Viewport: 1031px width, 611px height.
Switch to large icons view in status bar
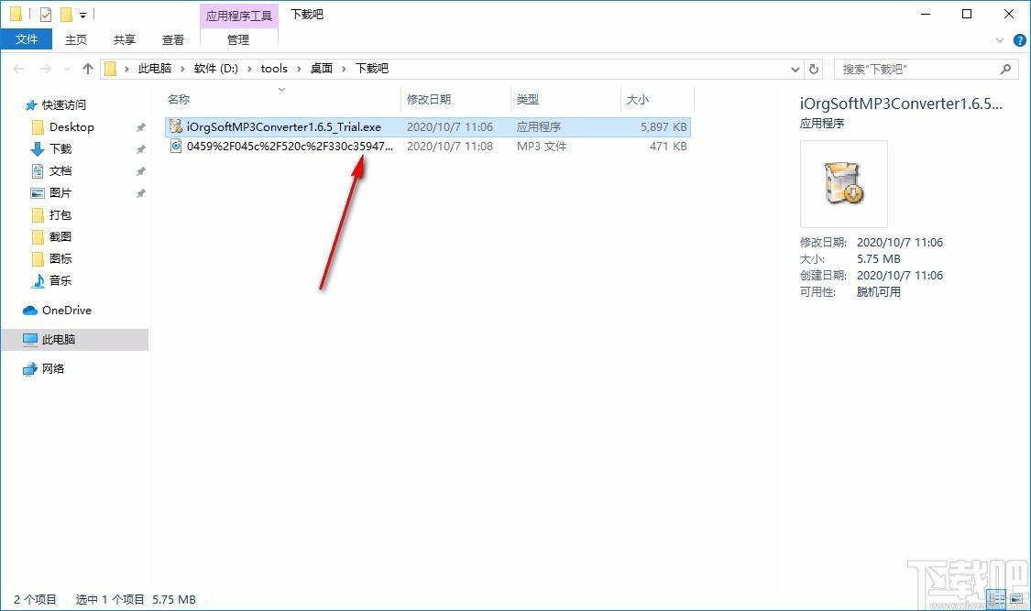tap(1016, 598)
